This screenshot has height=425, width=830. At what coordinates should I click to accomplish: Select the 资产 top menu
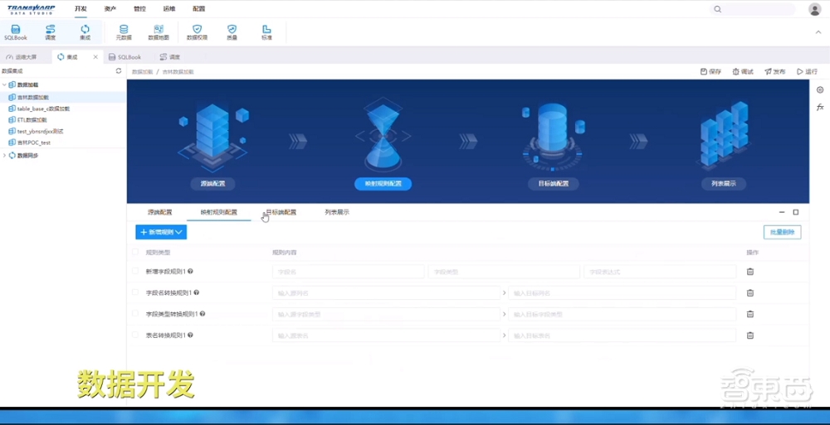[110, 9]
